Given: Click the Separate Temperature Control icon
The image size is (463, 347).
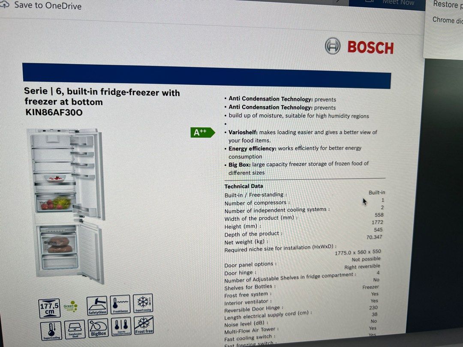Looking at the screenshot, I should [x=120, y=326].
